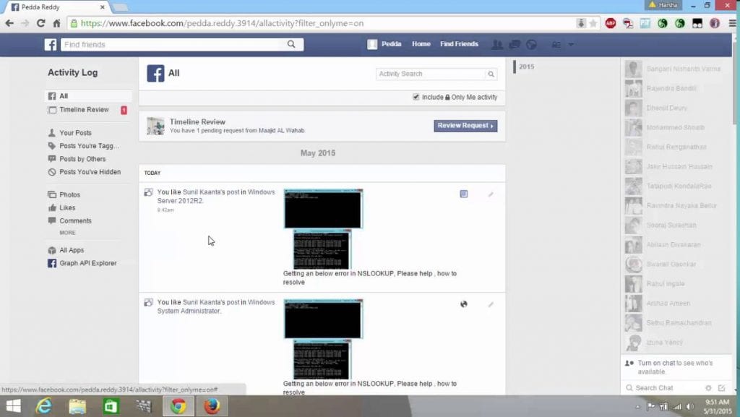Expand MORE in the Activity Log sidebar

[x=67, y=233]
